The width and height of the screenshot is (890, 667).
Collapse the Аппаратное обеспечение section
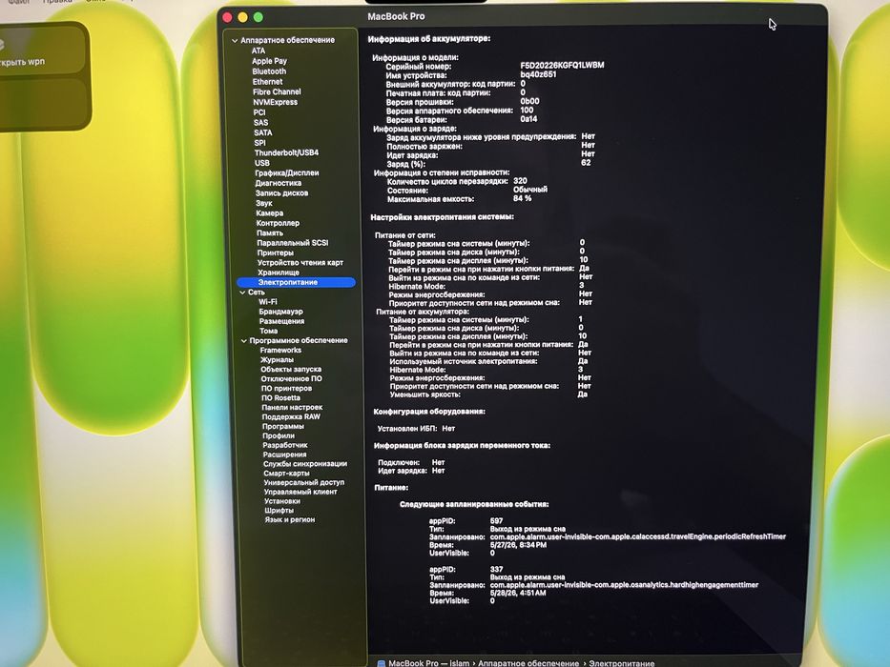pos(235,41)
